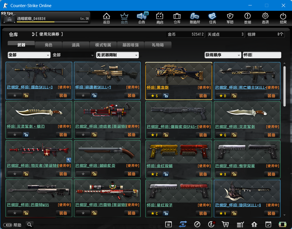Image resolution: width=292 pixels, height=229 pixels.
Task: Toggle favorite star V on 旋风SKULL-9
Action: [x=223, y=213]
